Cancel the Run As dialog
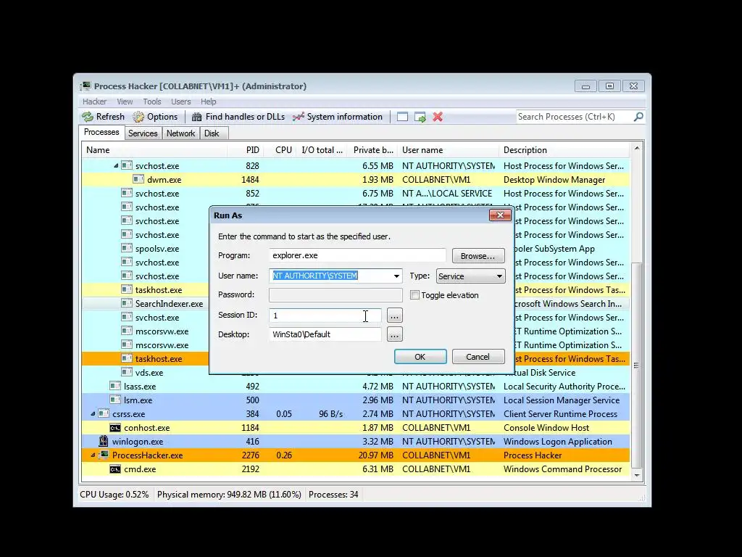The width and height of the screenshot is (742, 557). [478, 357]
